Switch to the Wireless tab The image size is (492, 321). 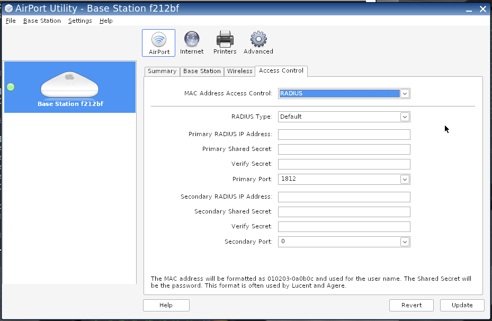coord(239,72)
